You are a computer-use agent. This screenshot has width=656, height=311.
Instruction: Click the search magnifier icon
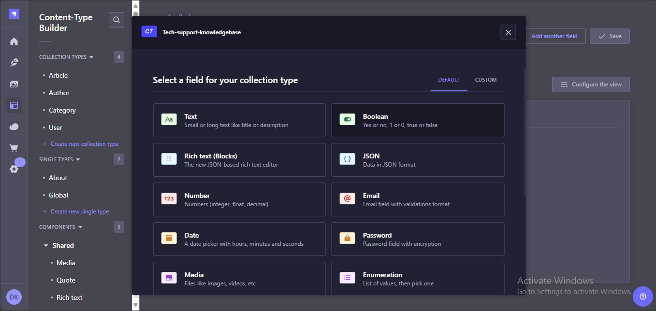(x=117, y=20)
